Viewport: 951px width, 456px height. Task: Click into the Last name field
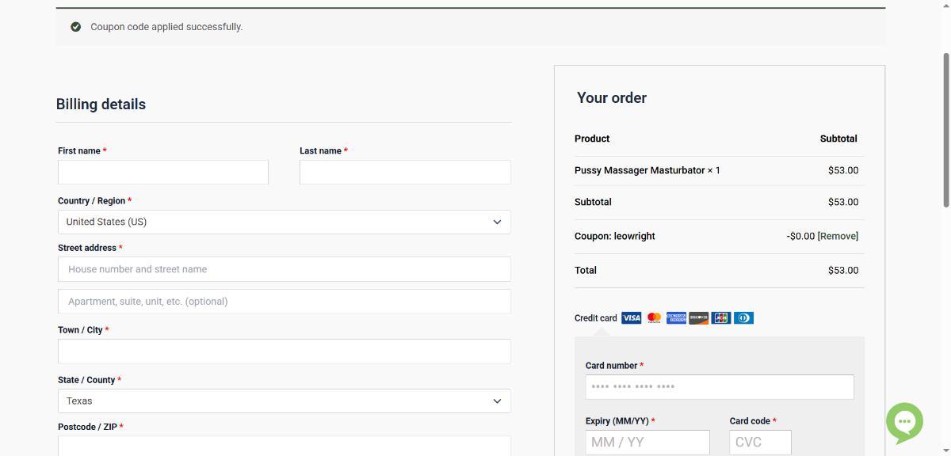pos(404,172)
